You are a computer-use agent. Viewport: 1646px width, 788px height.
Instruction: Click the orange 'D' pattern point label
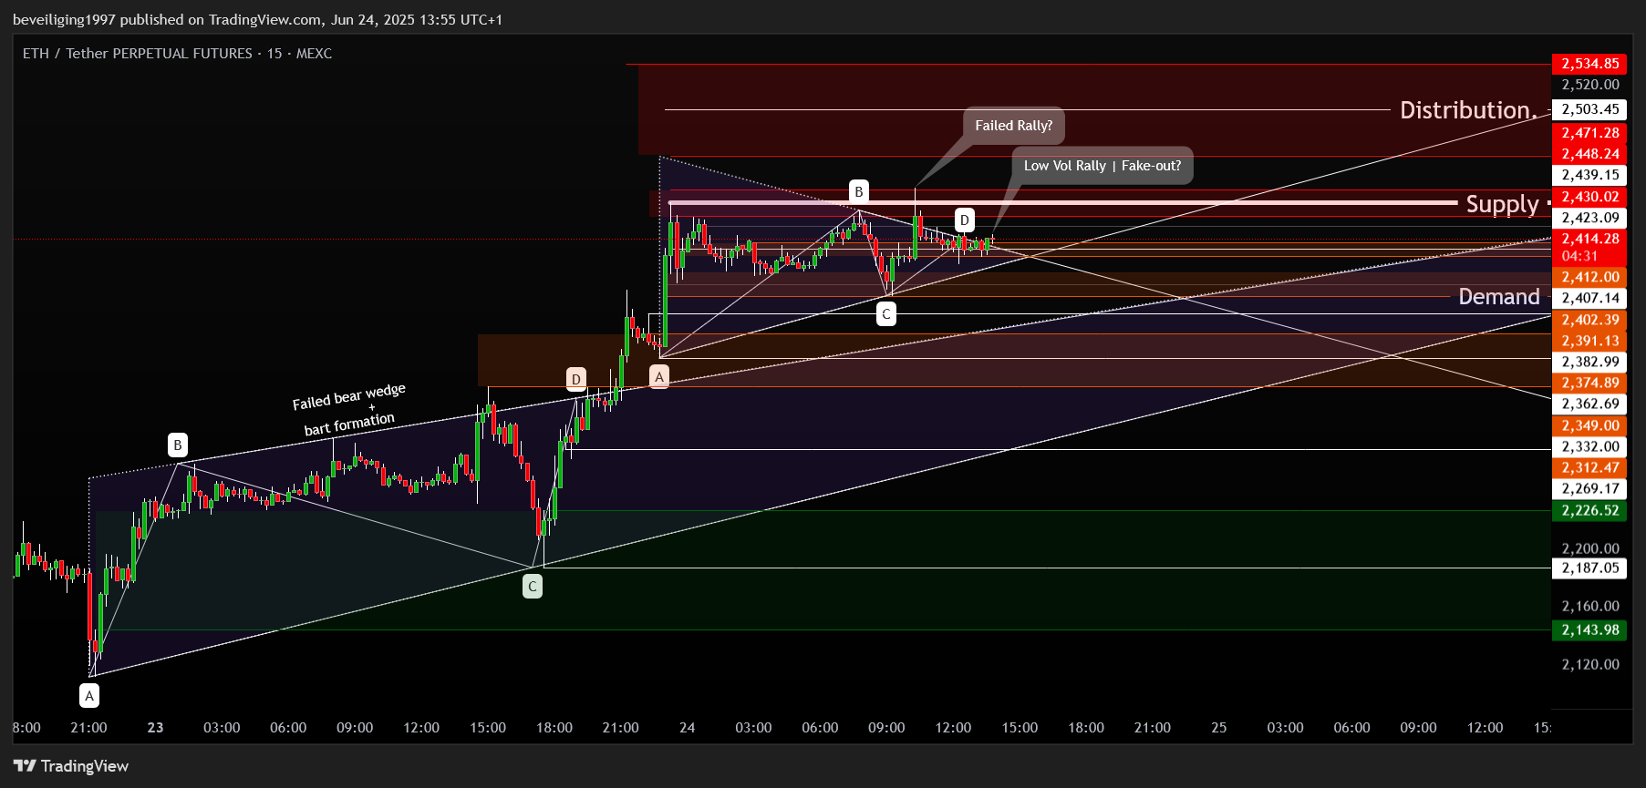pyautogui.click(x=576, y=379)
